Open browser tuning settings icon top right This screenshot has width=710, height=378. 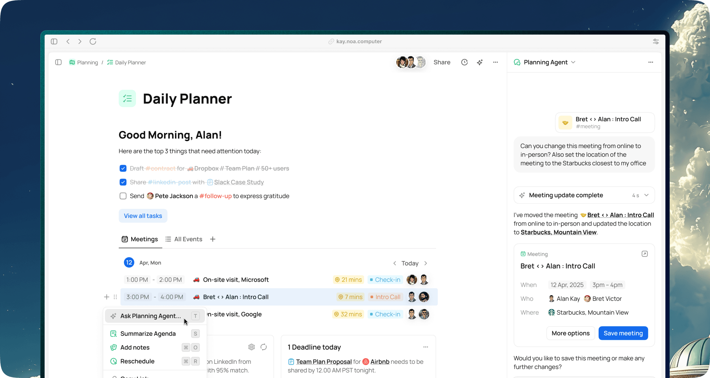point(656,42)
